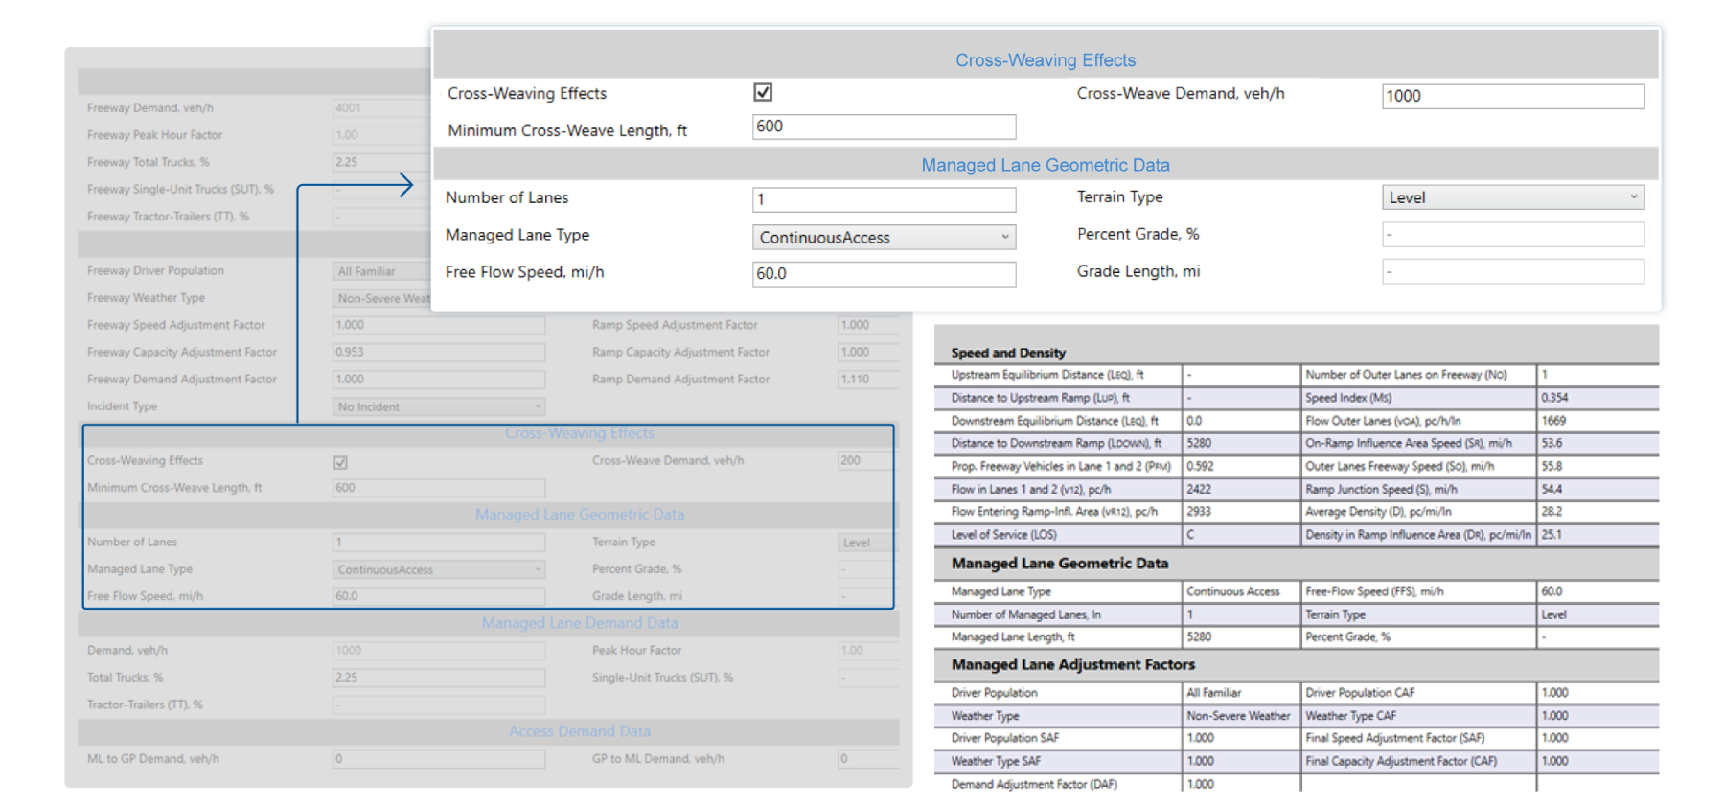Toggle Cross-Weaving Effects checkbox in enlarged callout
Screen dimensions: 1725x809
click(x=763, y=92)
